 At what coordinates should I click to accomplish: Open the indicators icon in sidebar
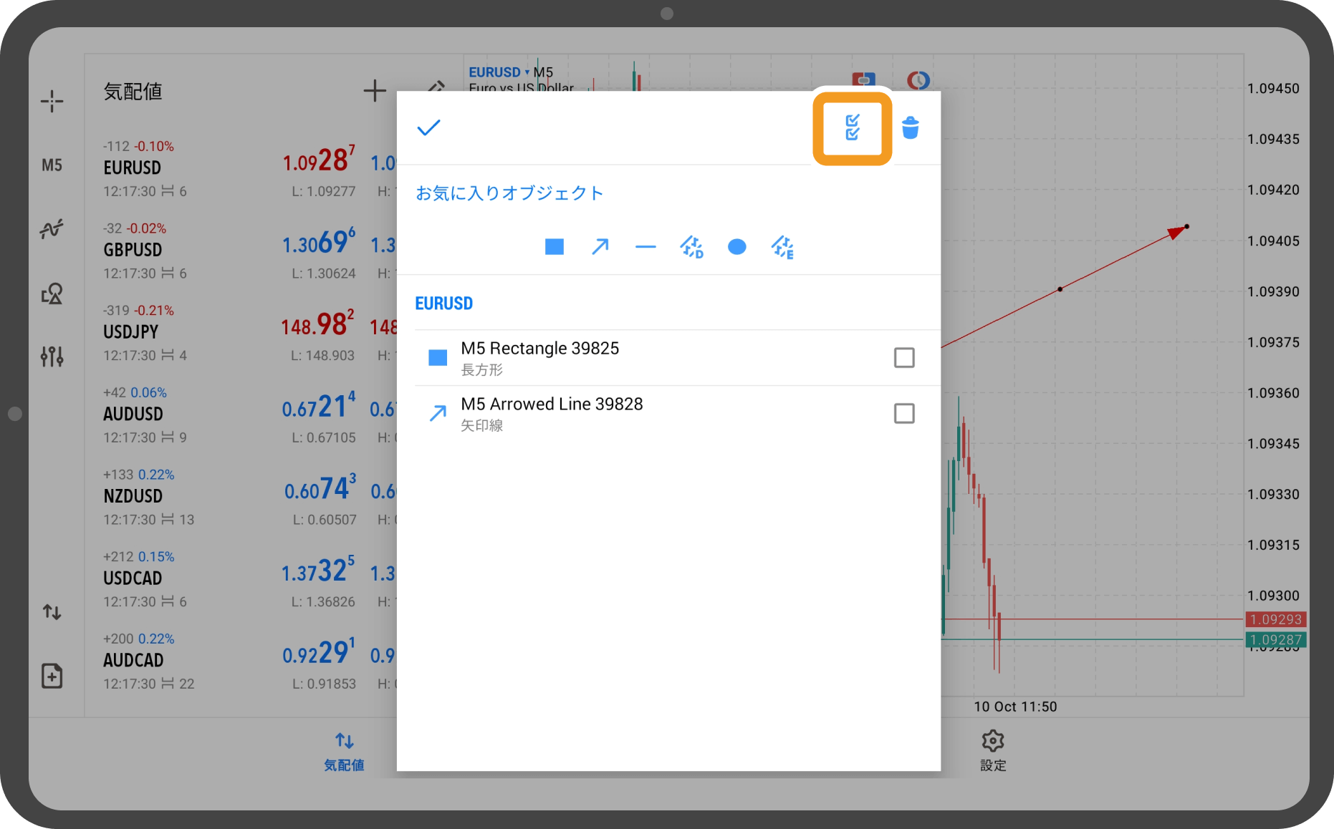(x=52, y=229)
